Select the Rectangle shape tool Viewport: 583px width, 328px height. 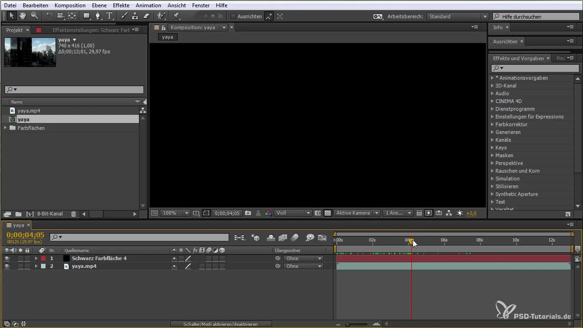pyautogui.click(x=87, y=16)
